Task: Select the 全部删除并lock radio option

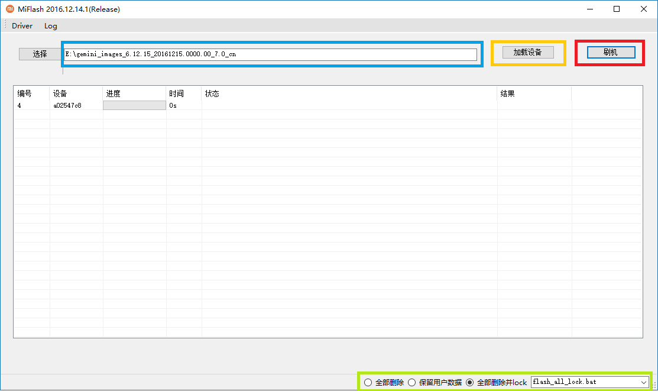Action: [470, 382]
